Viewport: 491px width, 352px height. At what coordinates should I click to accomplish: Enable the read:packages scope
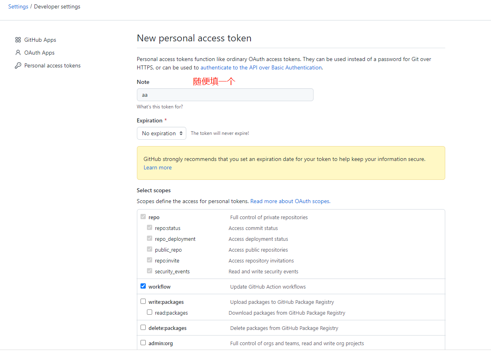pyautogui.click(x=149, y=312)
